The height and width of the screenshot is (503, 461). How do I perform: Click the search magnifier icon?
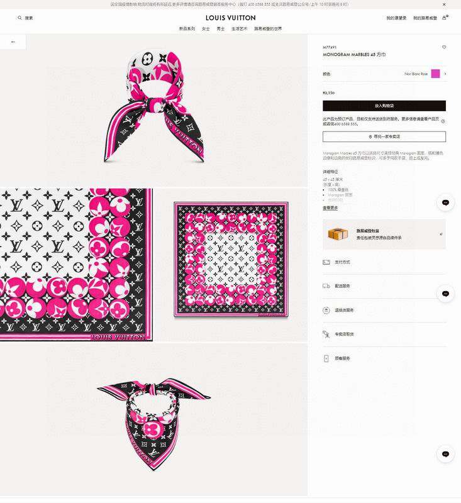click(x=19, y=18)
